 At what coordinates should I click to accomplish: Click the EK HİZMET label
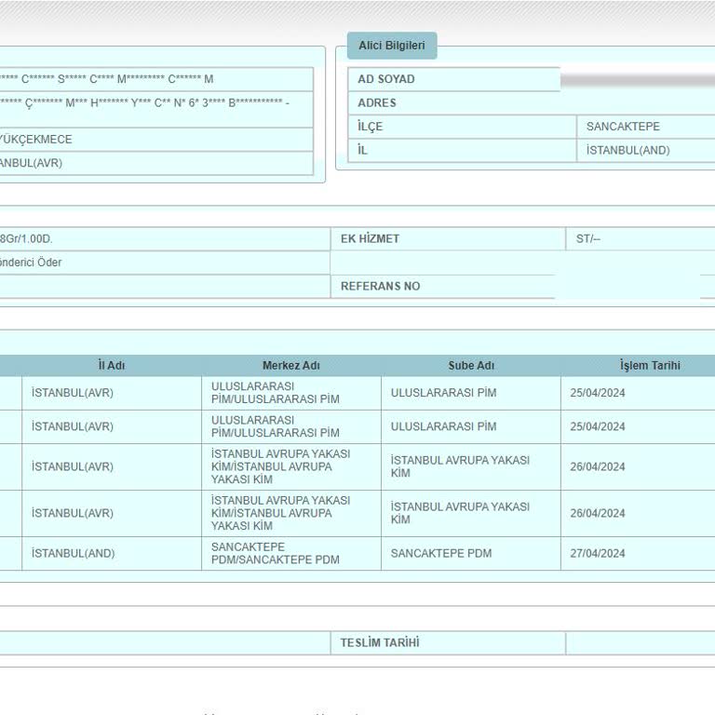[x=370, y=239]
